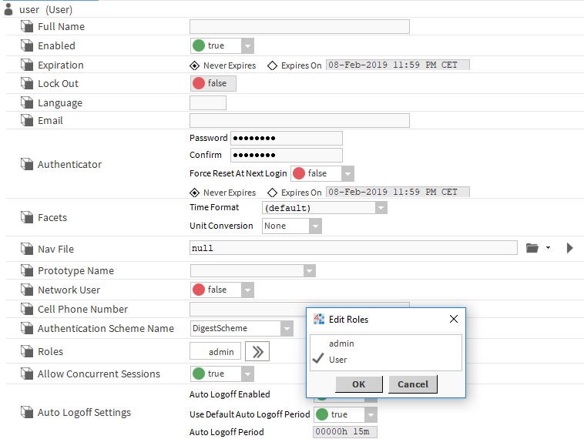Image resolution: width=584 pixels, height=439 pixels.
Task: Click the property icon beside Lock Out
Action: point(27,83)
